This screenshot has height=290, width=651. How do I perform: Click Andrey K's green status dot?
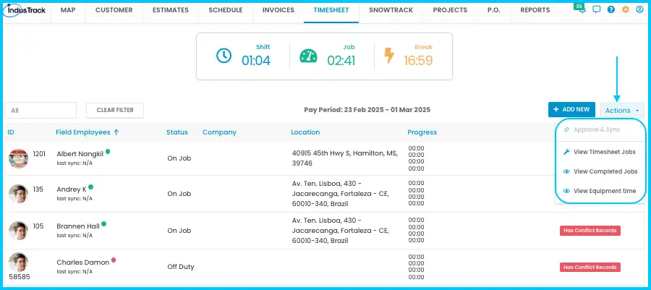coord(90,187)
